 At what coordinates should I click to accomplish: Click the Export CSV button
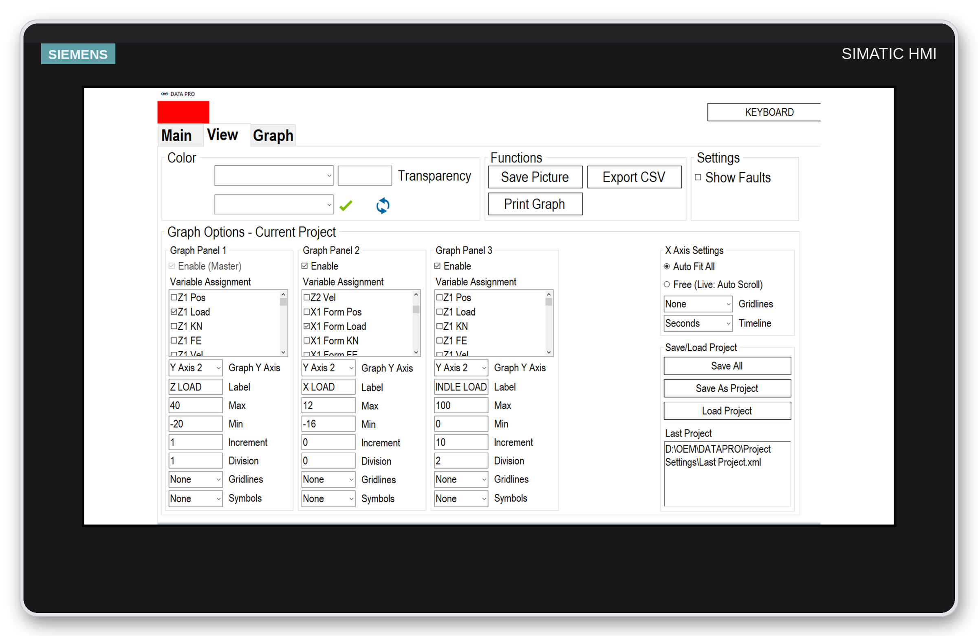pos(634,178)
